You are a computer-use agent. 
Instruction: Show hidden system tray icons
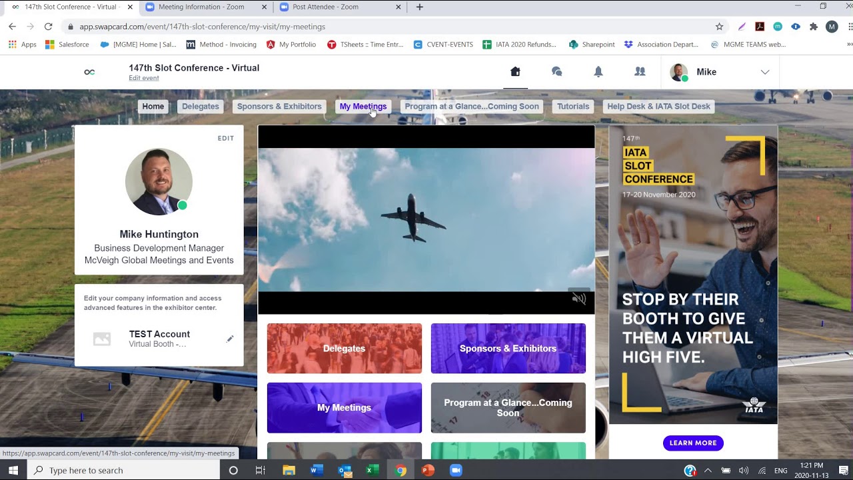point(708,471)
